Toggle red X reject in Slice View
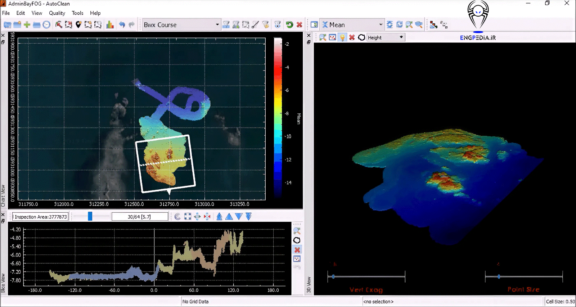The height and width of the screenshot is (307, 576). point(297,249)
